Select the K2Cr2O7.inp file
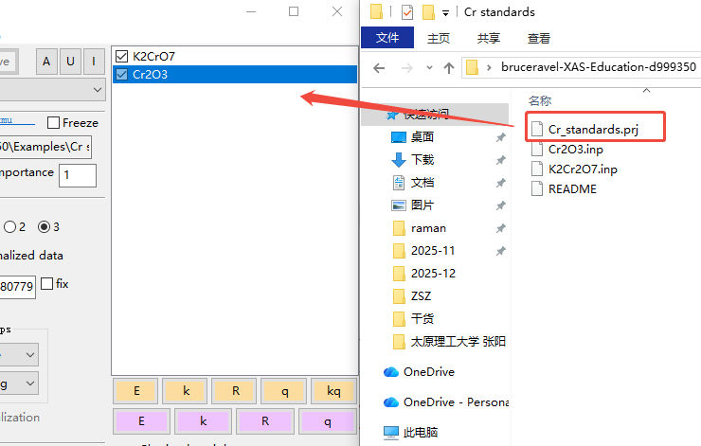701x446 pixels. pyautogui.click(x=582, y=169)
